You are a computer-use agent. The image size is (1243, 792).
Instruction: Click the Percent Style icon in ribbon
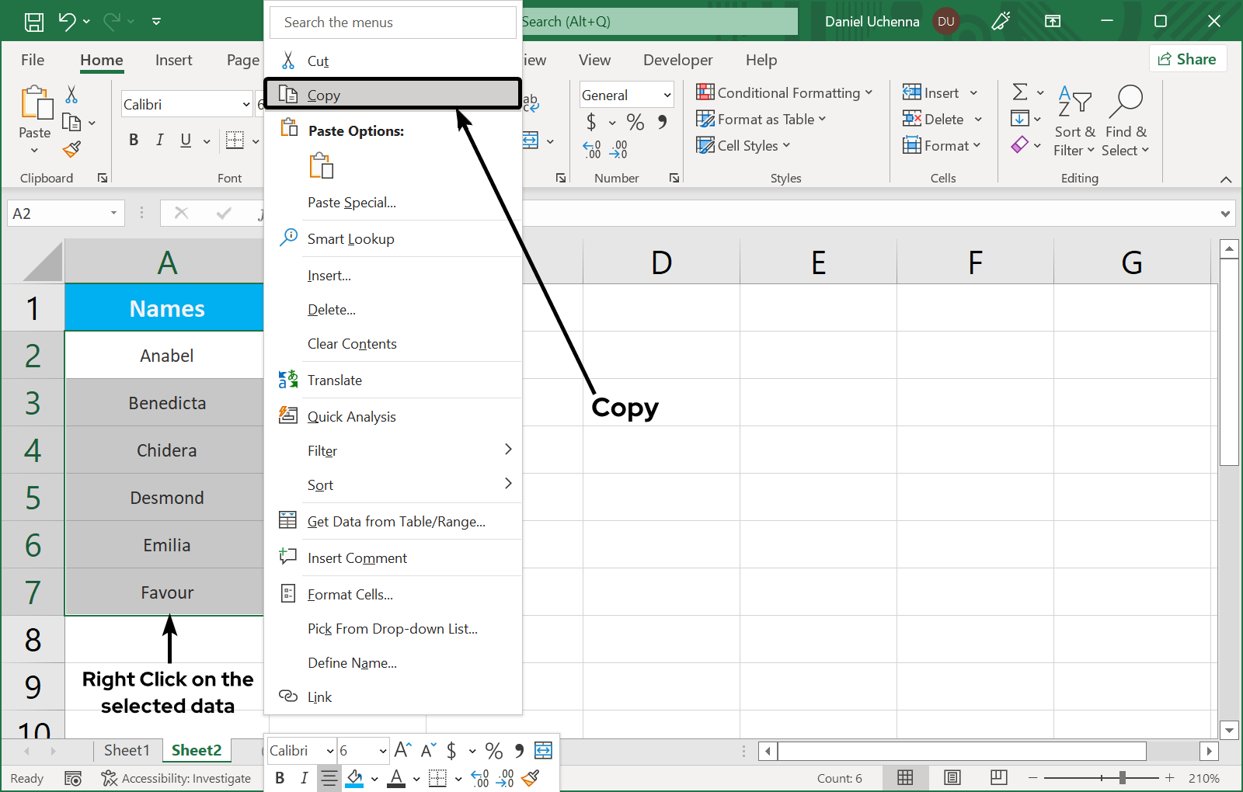click(x=635, y=122)
